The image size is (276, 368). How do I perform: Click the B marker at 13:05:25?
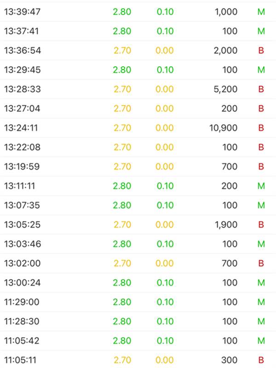(x=261, y=224)
